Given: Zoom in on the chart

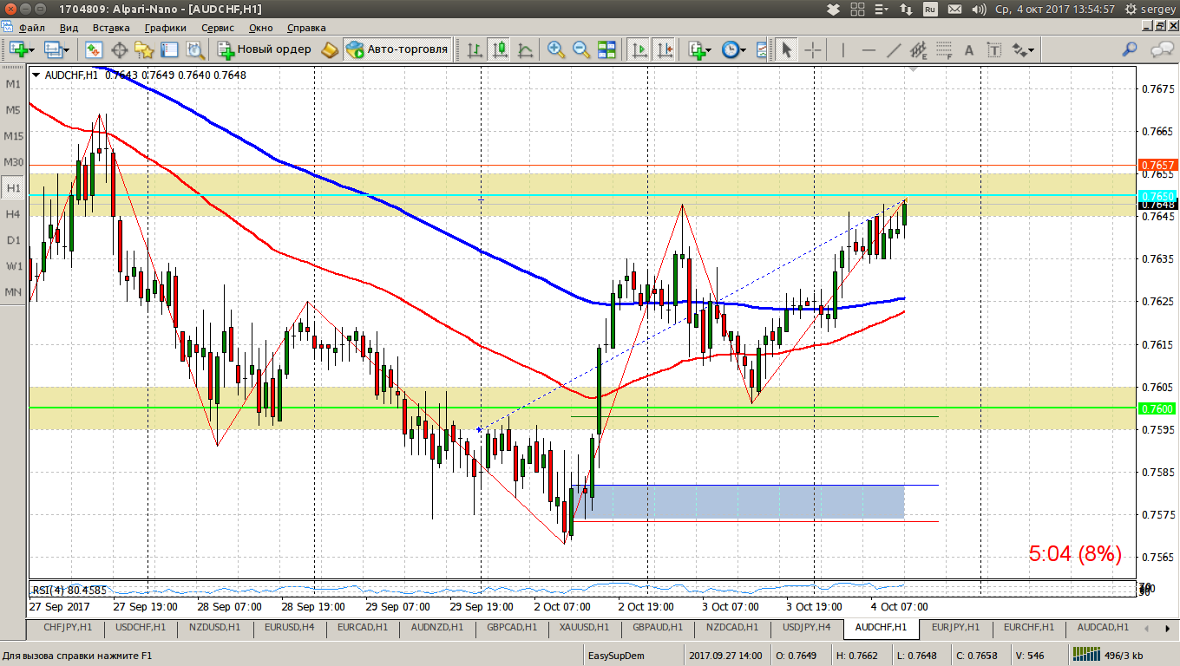Looking at the screenshot, I should pos(556,49).
